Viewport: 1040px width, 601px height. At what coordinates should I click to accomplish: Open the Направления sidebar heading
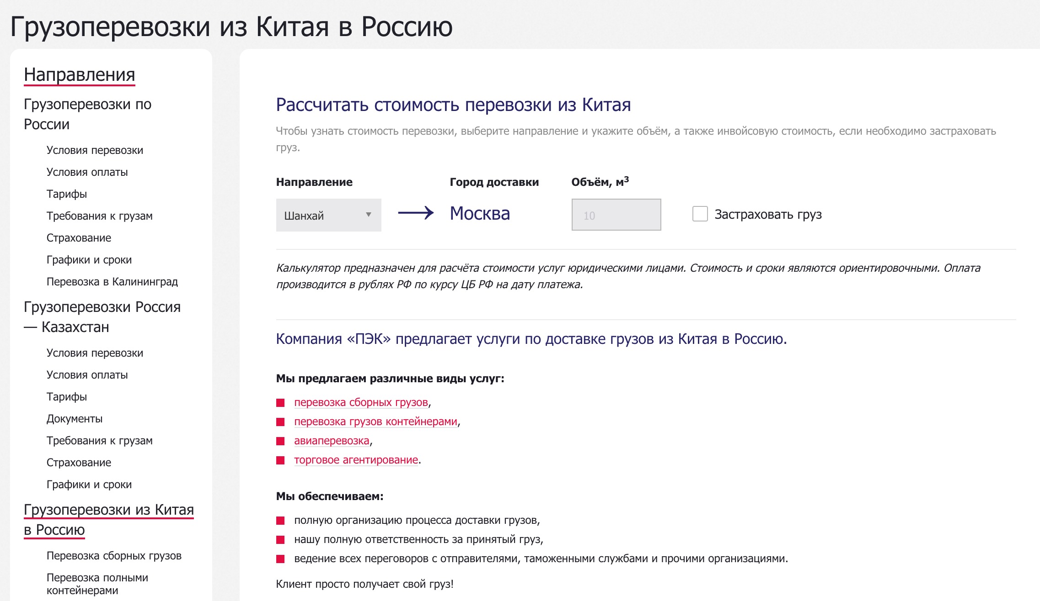click(x=80, y=75)
